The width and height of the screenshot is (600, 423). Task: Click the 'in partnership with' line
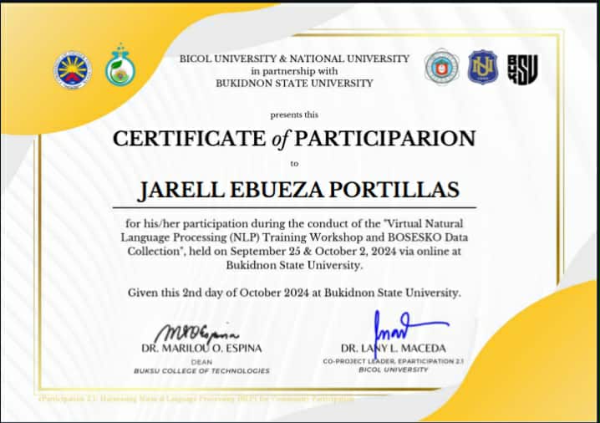tap(294, 71)
